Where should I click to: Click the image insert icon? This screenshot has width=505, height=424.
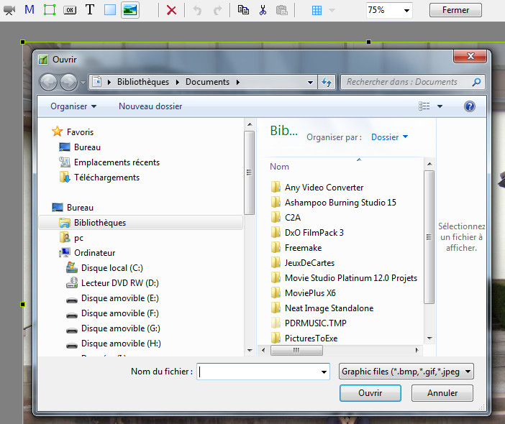click(129, 10)
